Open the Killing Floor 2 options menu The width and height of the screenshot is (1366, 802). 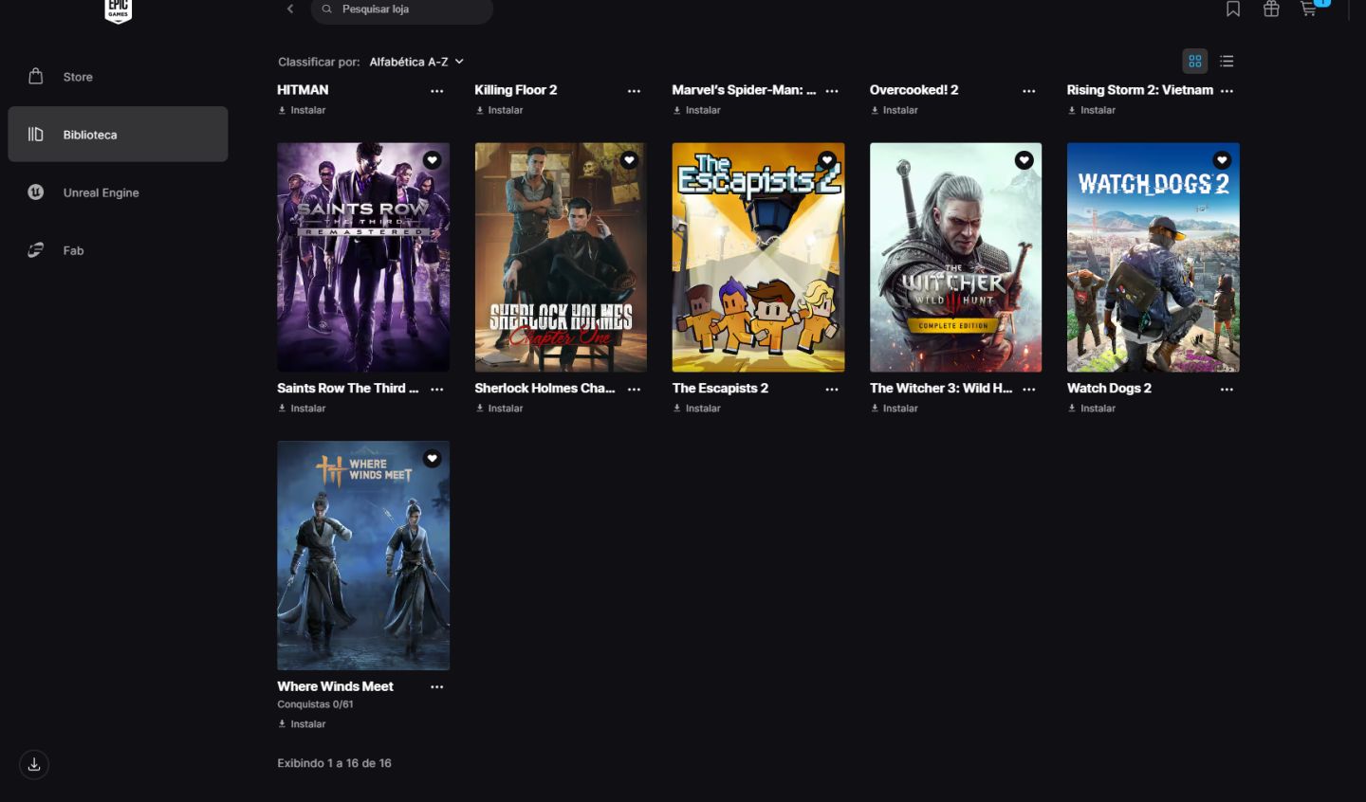[635, 91]
